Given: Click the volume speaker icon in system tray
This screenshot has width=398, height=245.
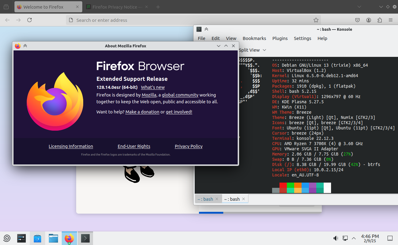Looking at the screenshot, I should coord(336,238).
